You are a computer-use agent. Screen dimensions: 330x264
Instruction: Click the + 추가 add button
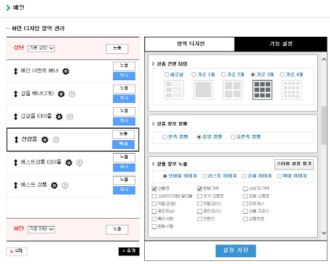(x=129, y=251)
